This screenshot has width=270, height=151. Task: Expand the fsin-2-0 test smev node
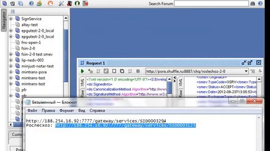click(x=11, y=54)
